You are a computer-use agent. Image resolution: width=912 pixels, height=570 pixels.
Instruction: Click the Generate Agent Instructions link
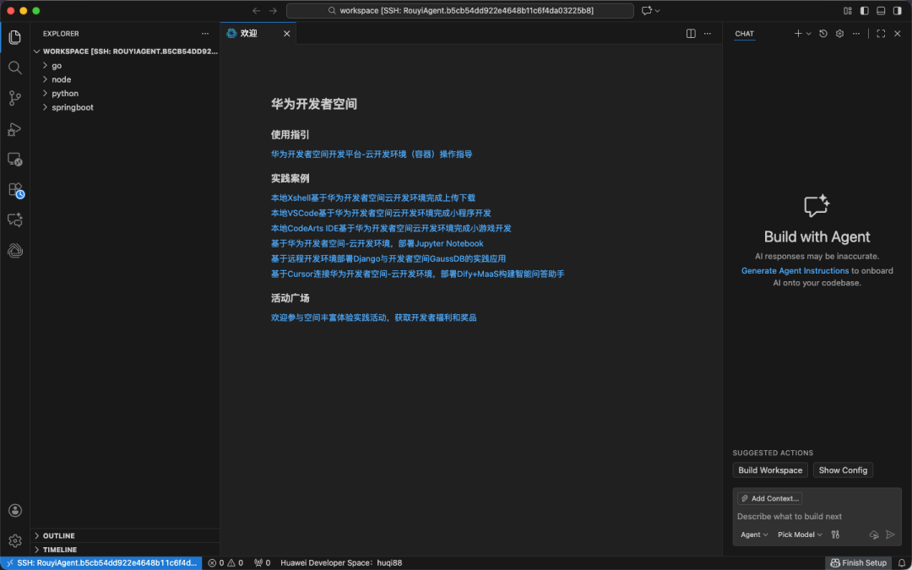[x=795, y=270]
